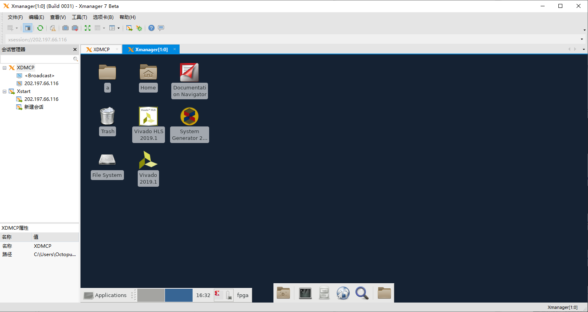
Task: Open the Applications menu on the remote taskbar
Action: tap(107, 295)
